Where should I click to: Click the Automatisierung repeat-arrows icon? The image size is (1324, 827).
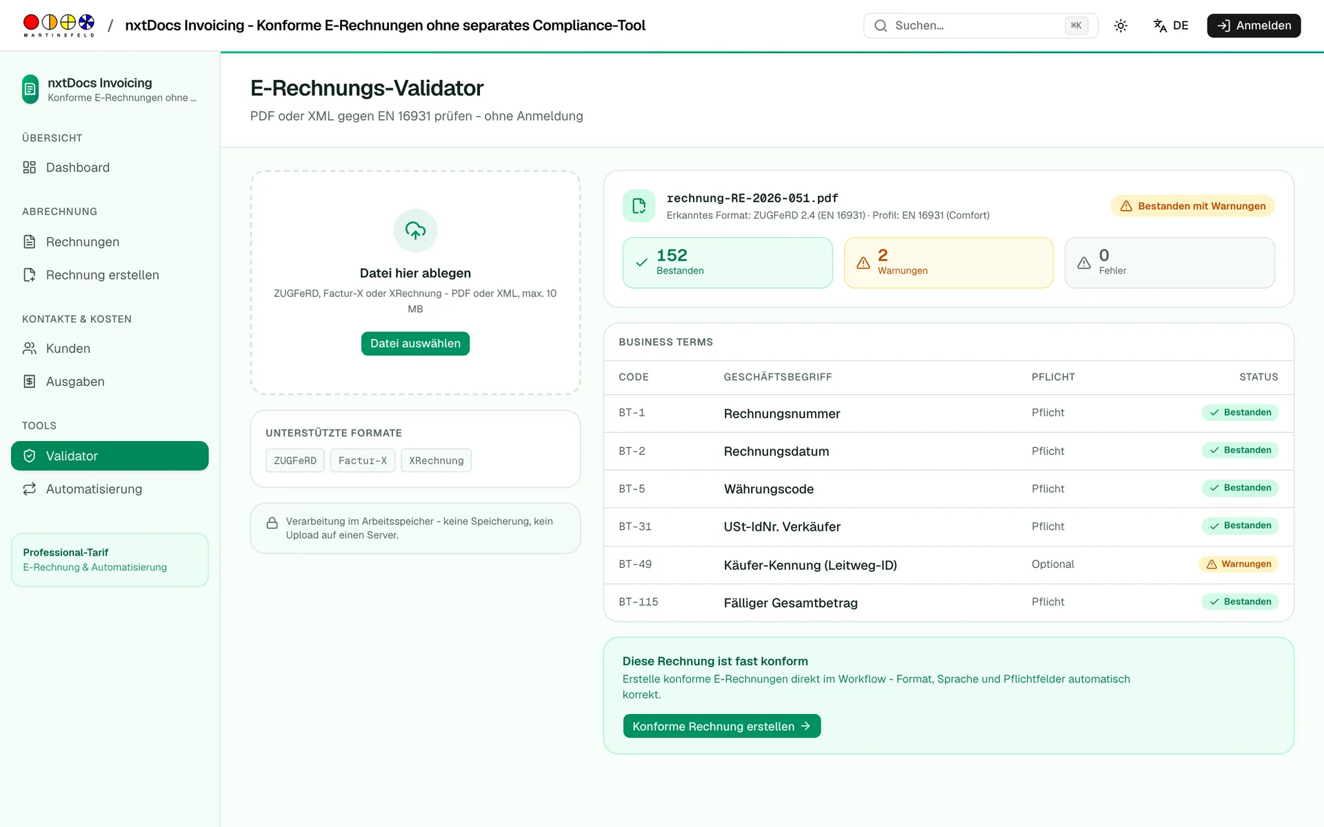click(29, 489)
